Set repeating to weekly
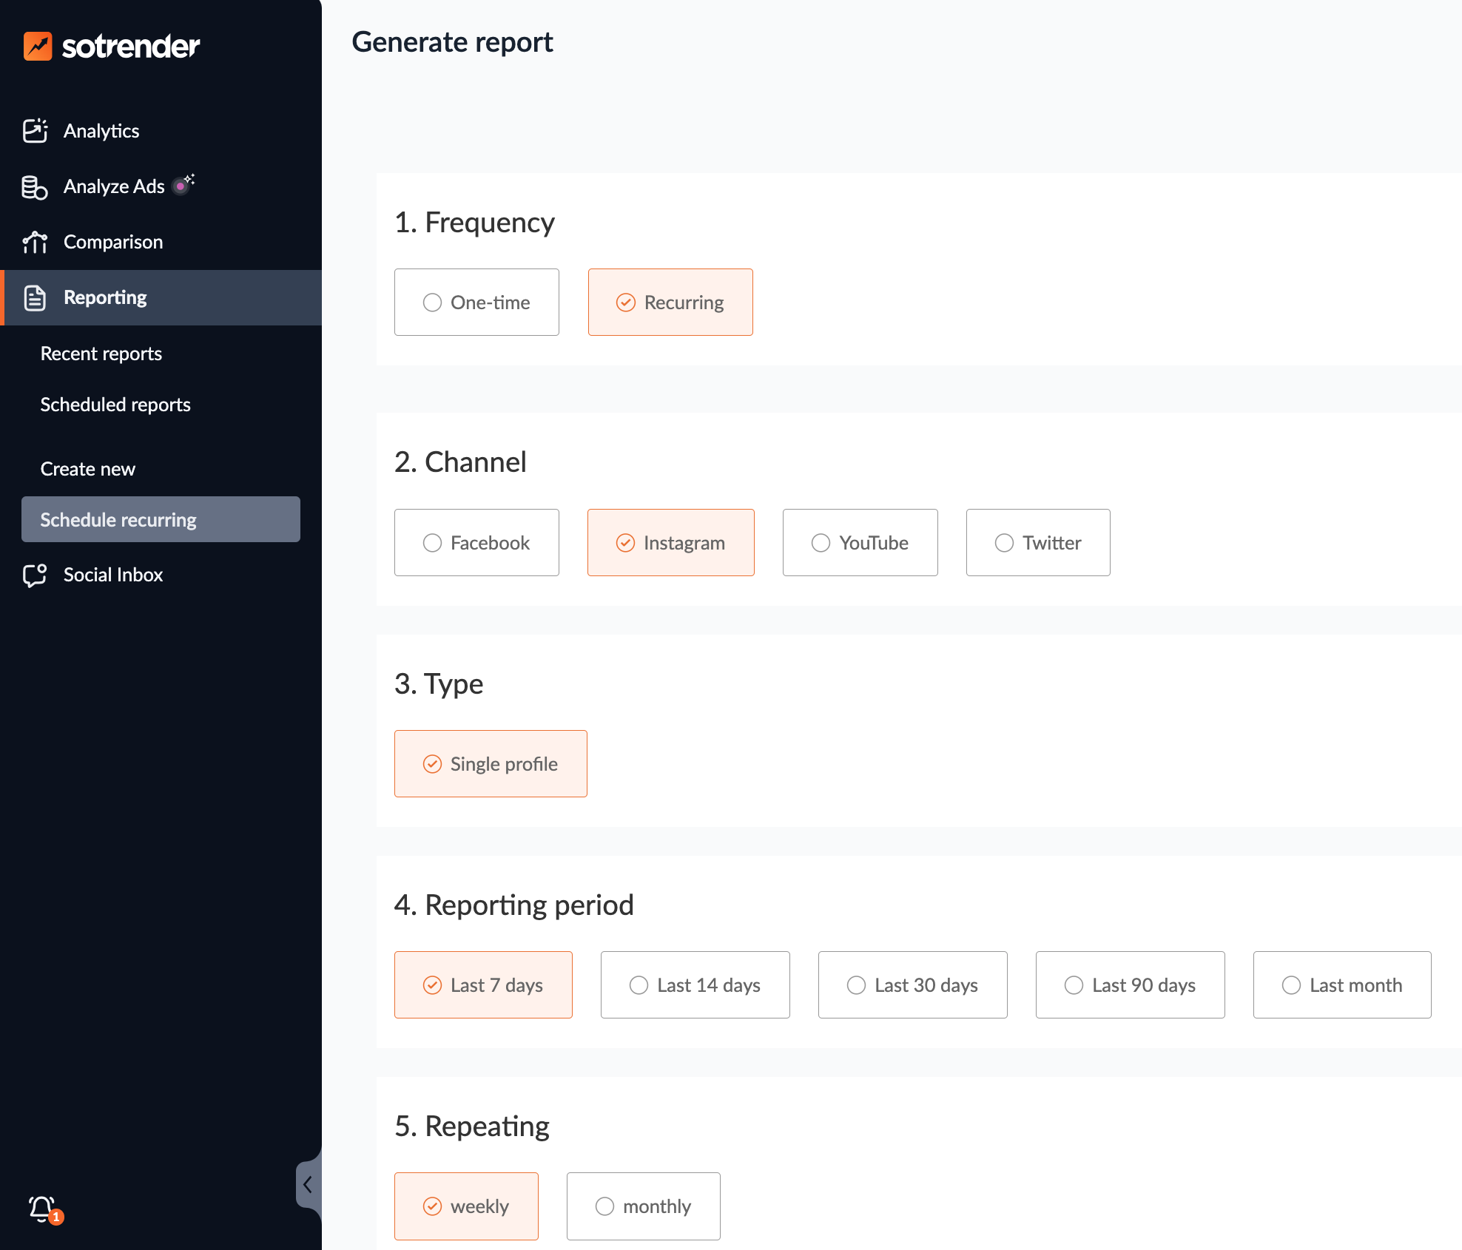Screen dimensions: 1462x1250 [x=466, y=1206]
